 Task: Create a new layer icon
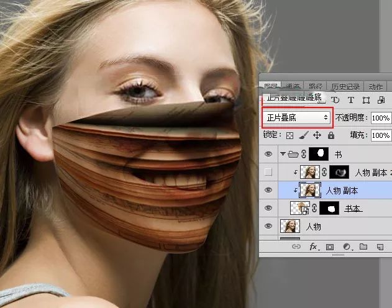pyautogui.click(x=380, y=247)
